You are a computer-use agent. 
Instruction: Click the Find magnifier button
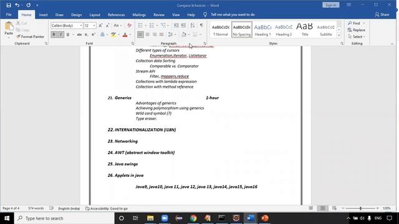tap(354, 23)
